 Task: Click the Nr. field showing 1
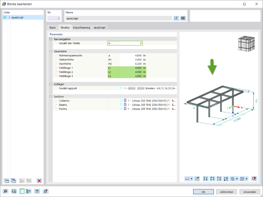54,18
